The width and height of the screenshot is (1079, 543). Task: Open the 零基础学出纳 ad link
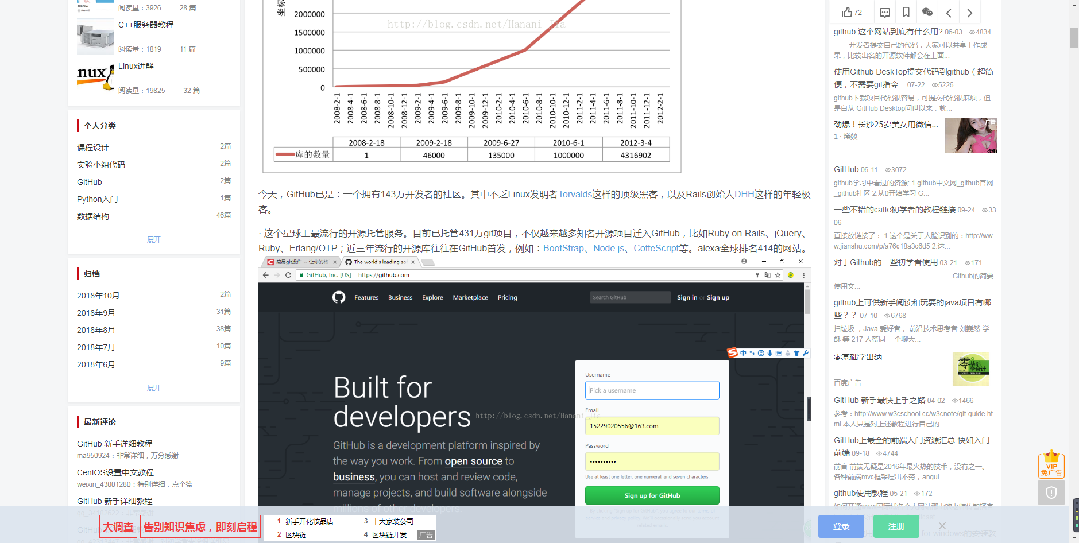coord(858,357)
